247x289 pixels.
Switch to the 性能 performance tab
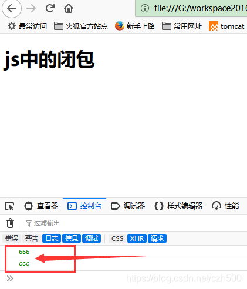pyautogui.click(x=225, y=206)
